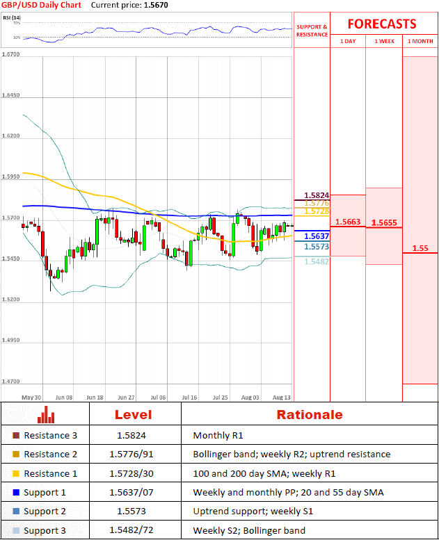439x540 pixels.
Task: Click the Jun 18 date axis label
Action: (95, 398)
